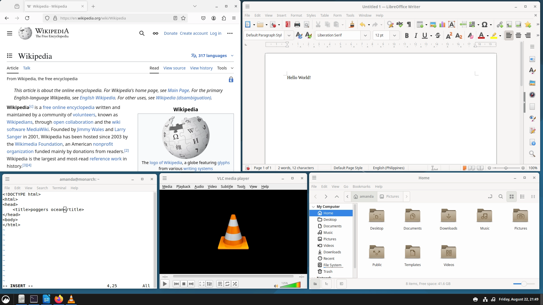The image size is (543, 305).
Task: Click the View history link
Action: click(x=201, y=68)
